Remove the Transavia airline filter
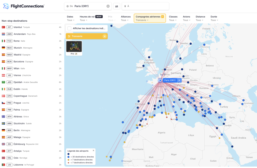Screen dimensions: 257x168 105,36
